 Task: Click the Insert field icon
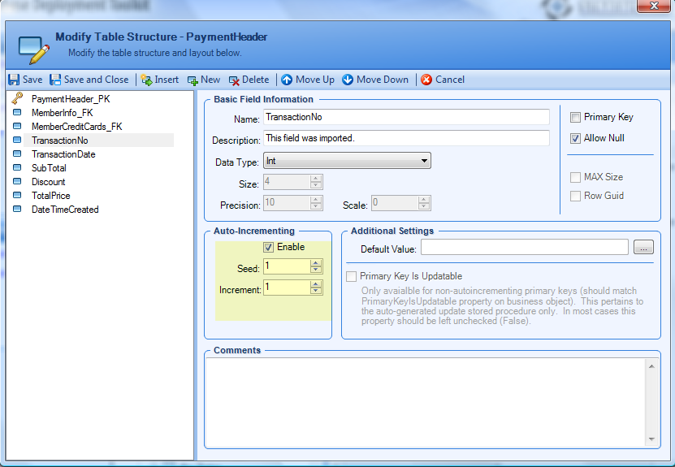[146, 80]
